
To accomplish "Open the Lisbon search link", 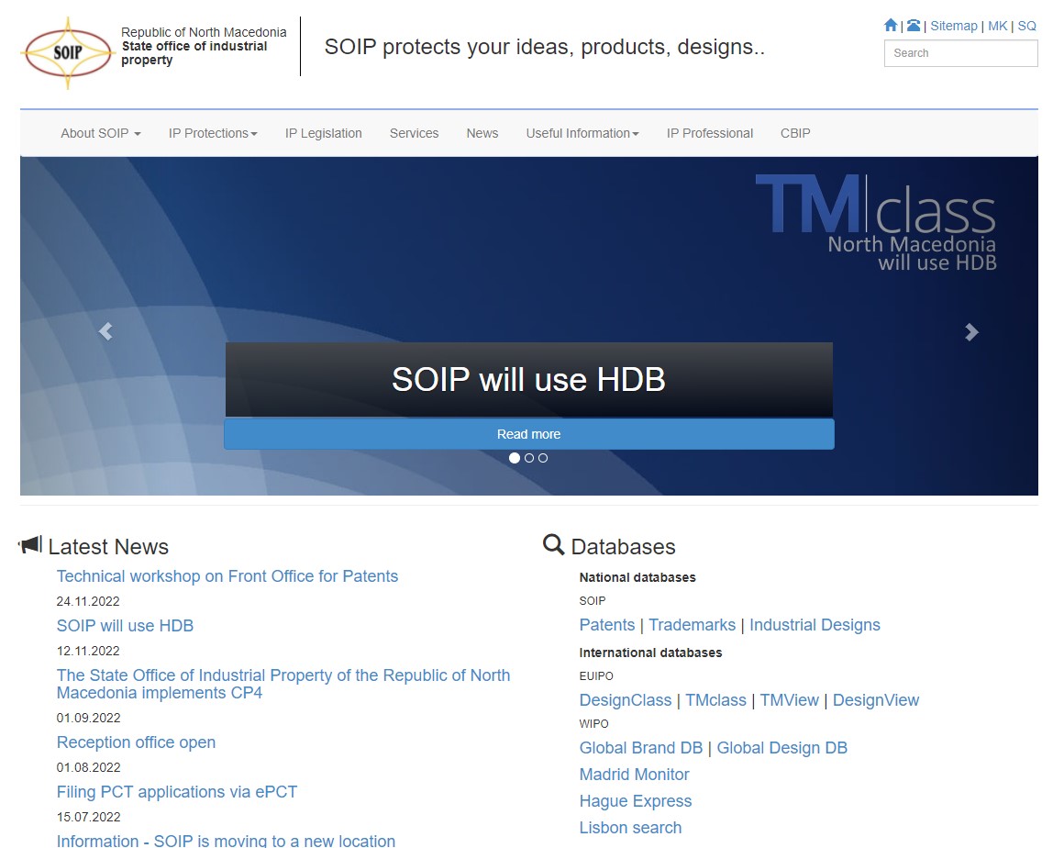I will pos(630,829).
